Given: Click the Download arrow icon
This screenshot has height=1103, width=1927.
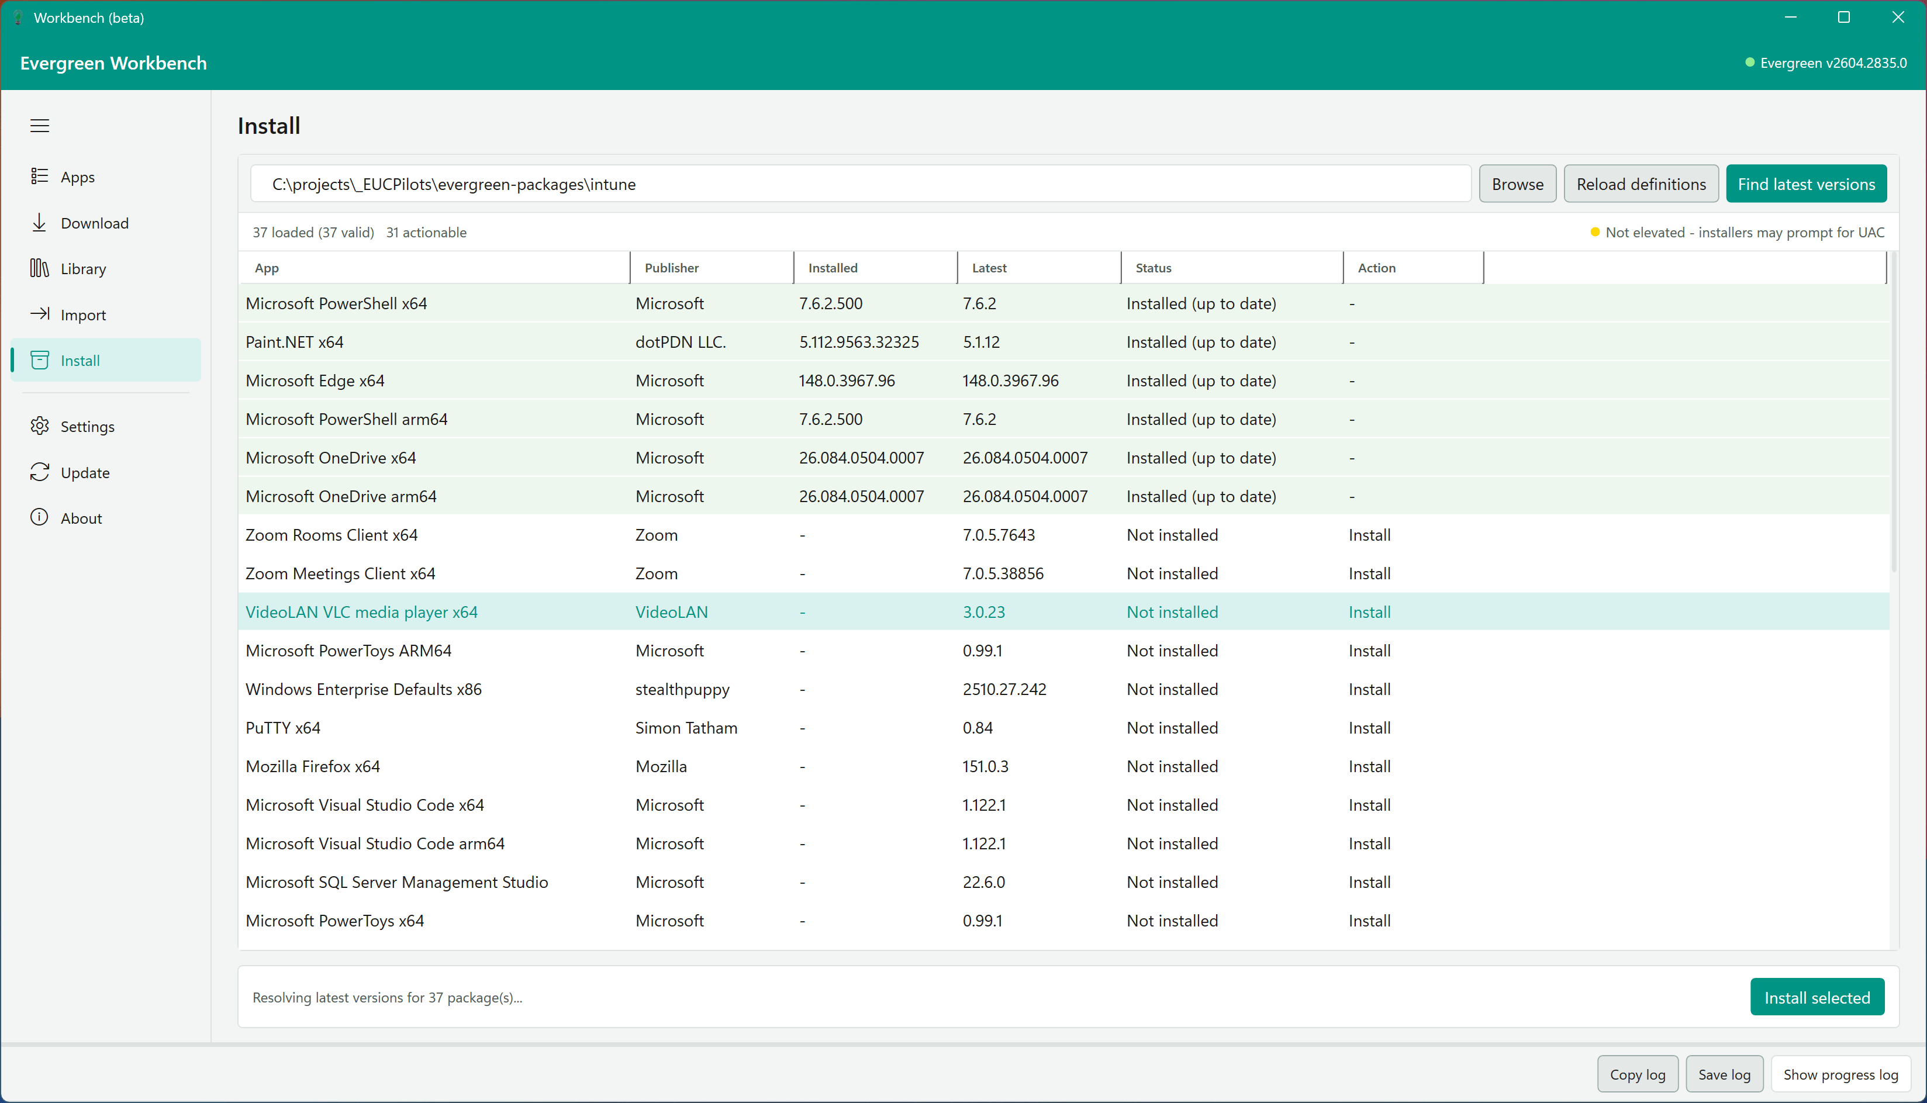Looking at the screenshot, I should pos(39,223).
